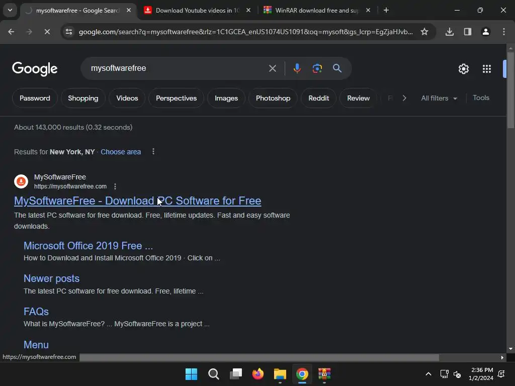Switch to the WinRAR download tab

coord(317,11)
